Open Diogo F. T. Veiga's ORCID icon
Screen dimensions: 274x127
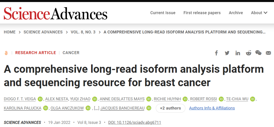[40, 99]
